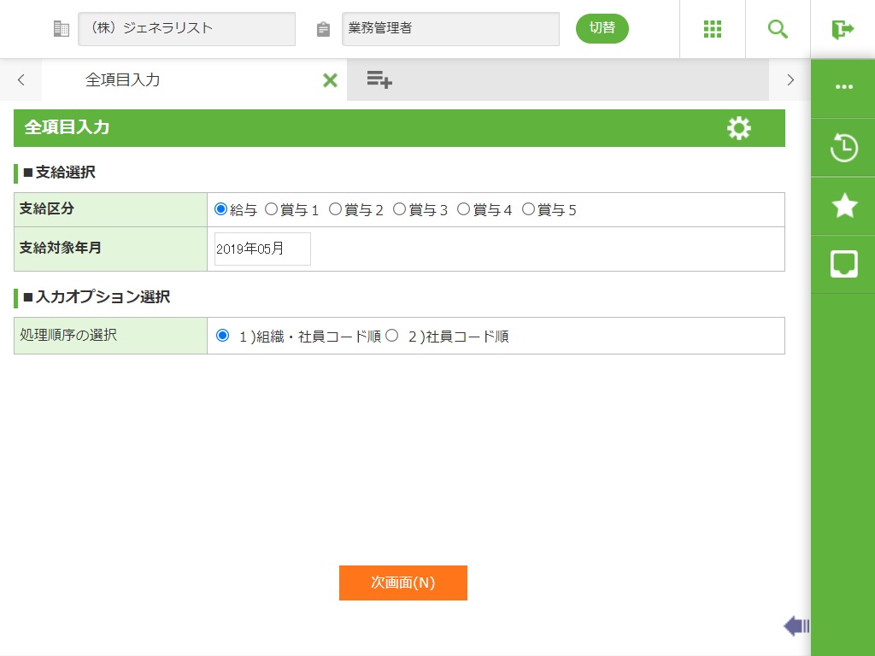Expand side panel with purple arrow
The image size is (875, 656).
[x=796, y=626]
